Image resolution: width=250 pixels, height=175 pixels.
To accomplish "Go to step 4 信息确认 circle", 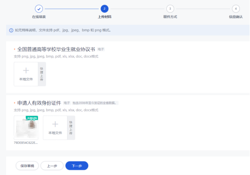I will tap(236, 9).
